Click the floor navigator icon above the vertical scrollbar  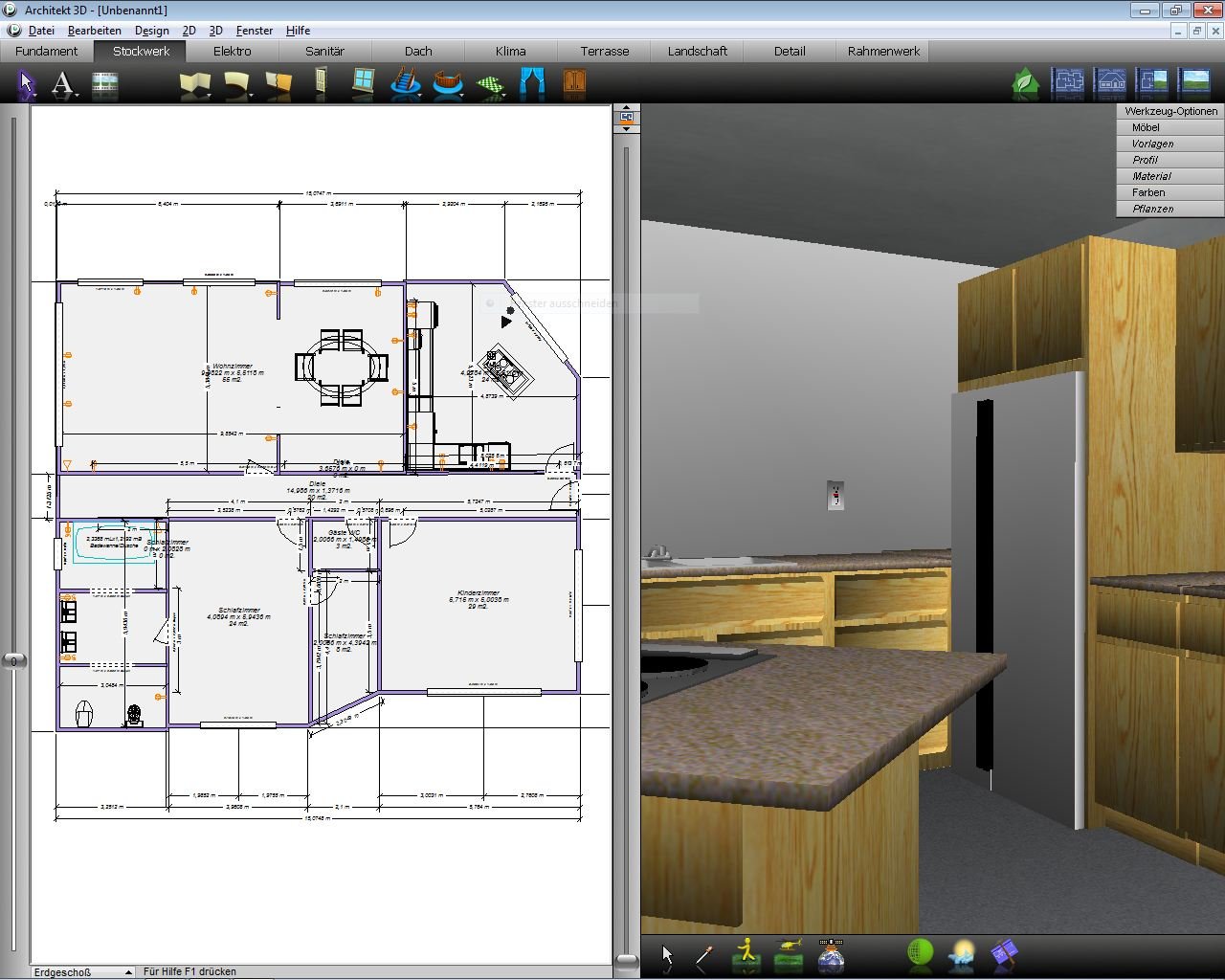click(626, 117)
